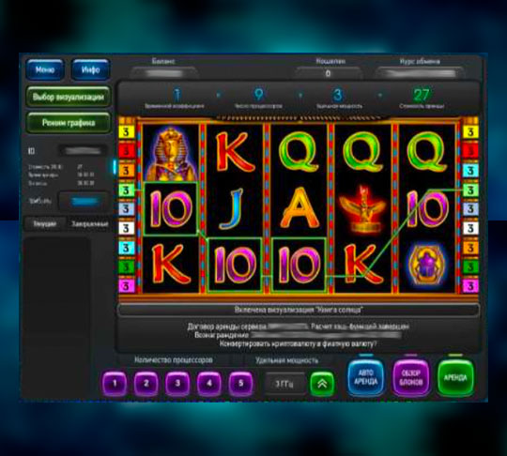Open Обзор блоков
This screenshot has height=456, width=507.
point(410,377)
